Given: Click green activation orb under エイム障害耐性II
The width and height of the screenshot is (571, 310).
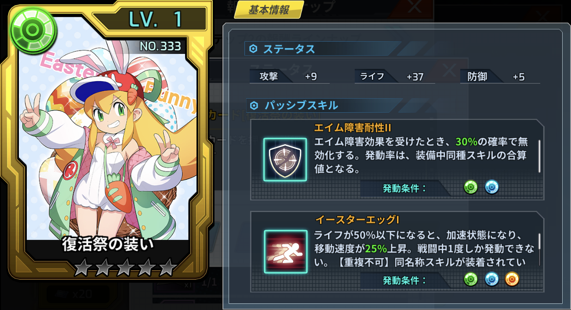Looking at the screenshot, I should 471,188.
